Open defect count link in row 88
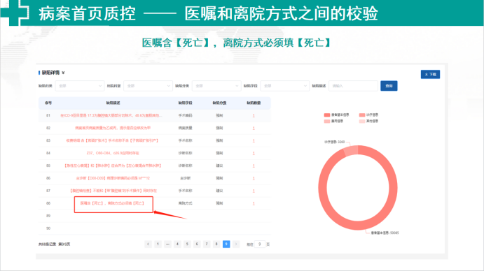Image resolution: width=484 pixels, height=271 pixels. tap(254, 203)
